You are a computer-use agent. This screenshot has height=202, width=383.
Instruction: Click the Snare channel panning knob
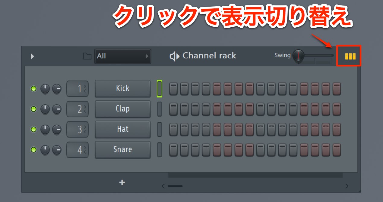(x=45, y=150)
